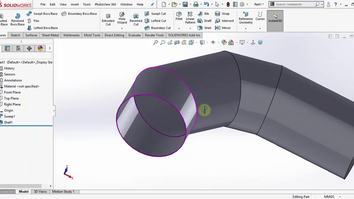Open the Reference Geometry tool
This screenshot has width=354, height=199.
pyautogui.click(x=246, y=18)
